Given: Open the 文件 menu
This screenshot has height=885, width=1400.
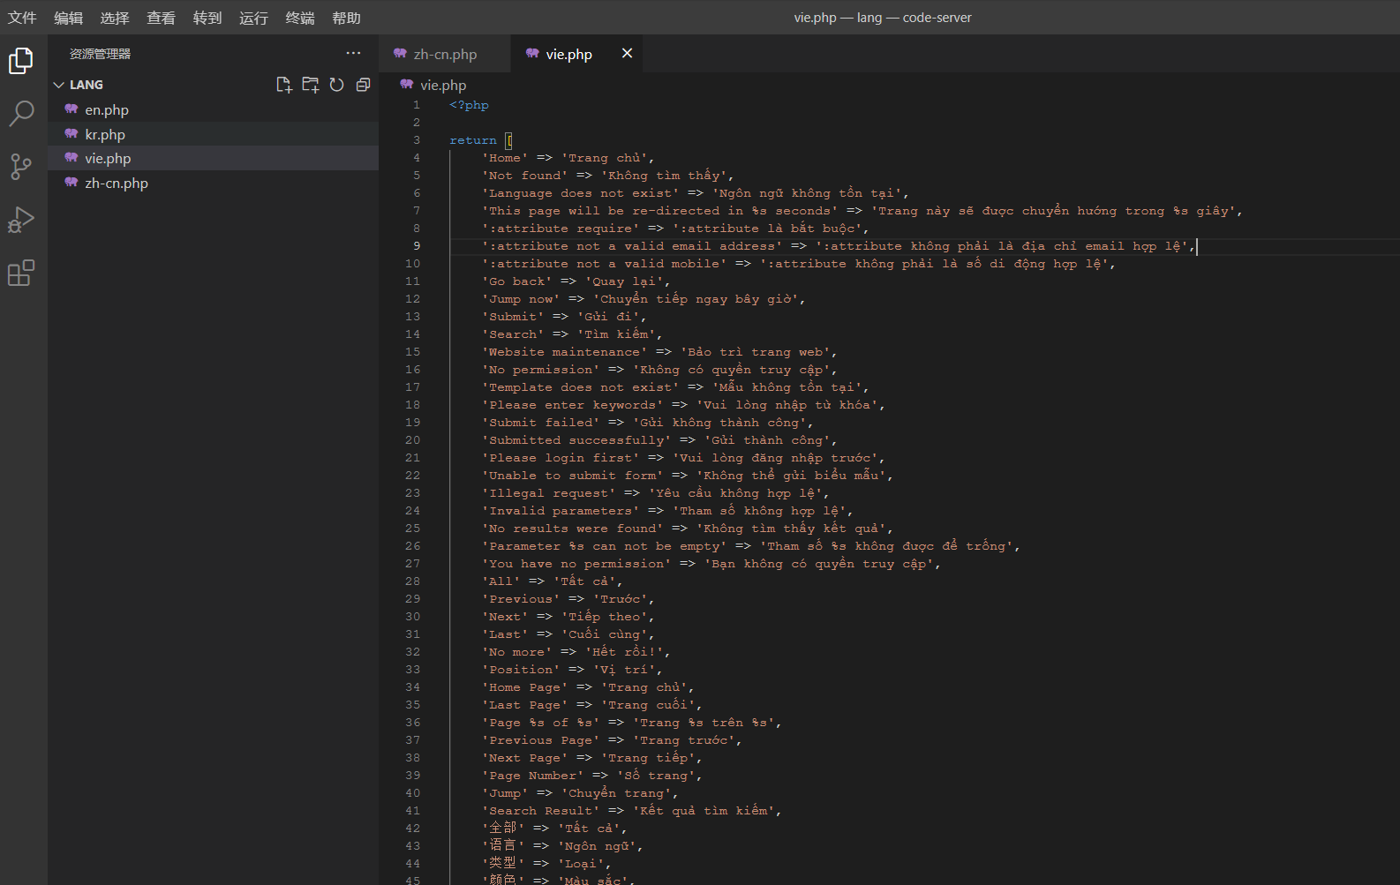Looking at the screenshot, I should click(22, 18).
